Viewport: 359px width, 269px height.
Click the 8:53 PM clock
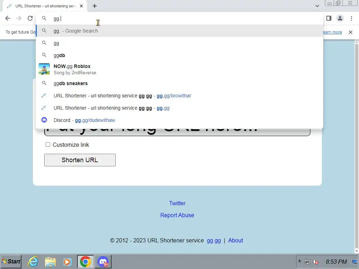(x=336, y=262)
